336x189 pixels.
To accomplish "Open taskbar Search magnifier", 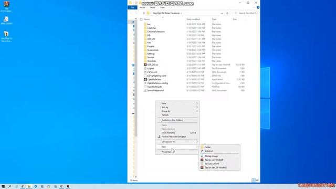I will coord(9,186).
